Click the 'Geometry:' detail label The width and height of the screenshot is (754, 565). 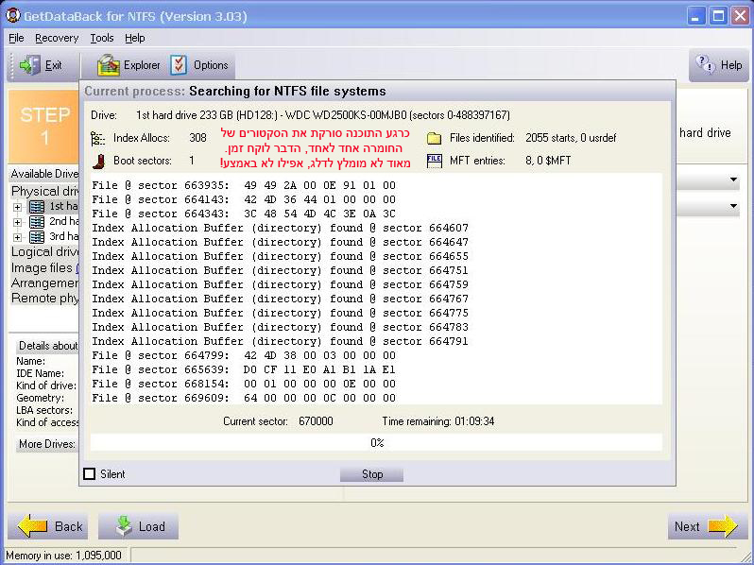(40, 398)
